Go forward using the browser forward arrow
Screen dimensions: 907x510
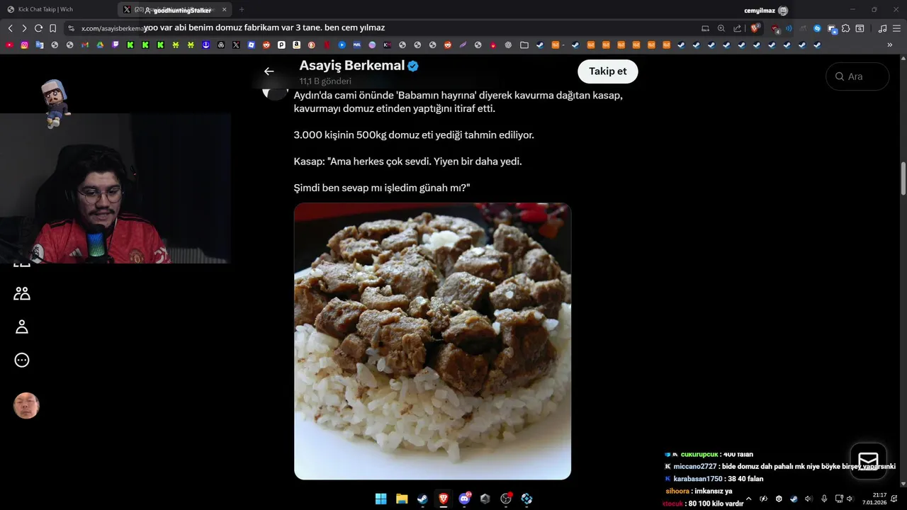coord(24,28)
